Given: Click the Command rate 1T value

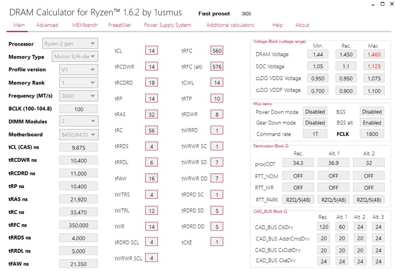Looking at the screenshot, I should 315,134.
